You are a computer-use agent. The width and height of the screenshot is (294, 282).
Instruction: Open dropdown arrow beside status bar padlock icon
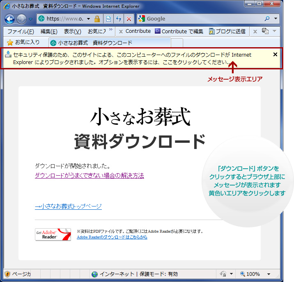[231, 274]
